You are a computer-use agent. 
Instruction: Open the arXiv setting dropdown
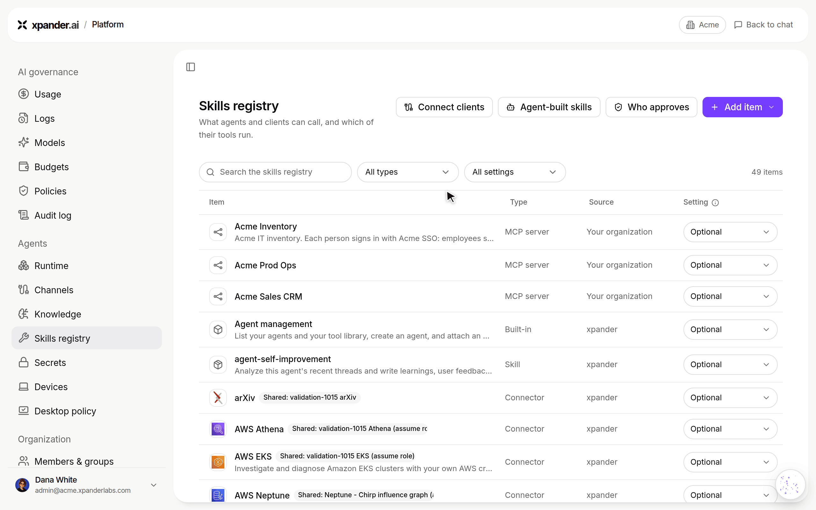730,398
